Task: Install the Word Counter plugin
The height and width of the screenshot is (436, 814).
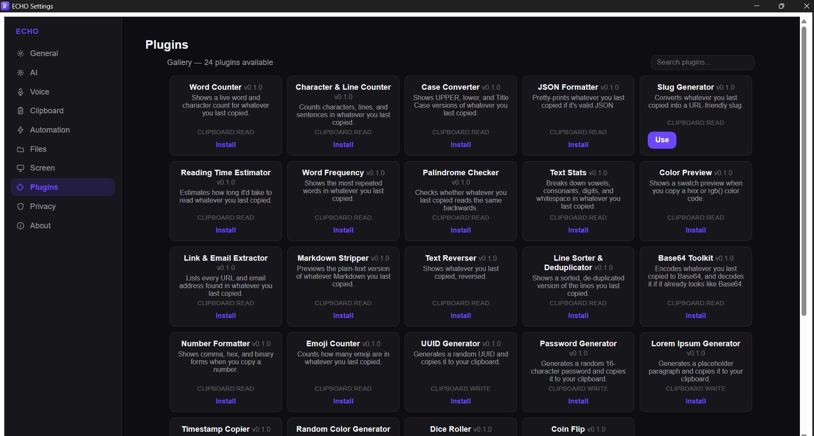Action: coord(226,144)
